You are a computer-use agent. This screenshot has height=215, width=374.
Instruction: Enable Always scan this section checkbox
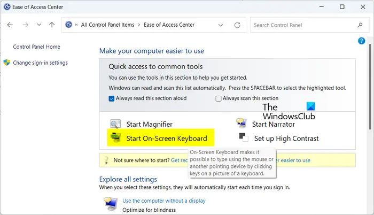tap(218, 98)
